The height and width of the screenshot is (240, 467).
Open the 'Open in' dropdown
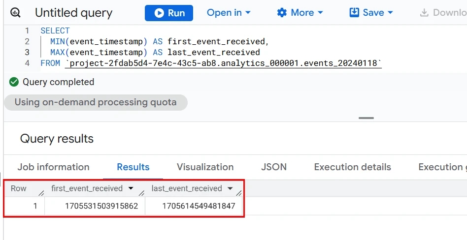(x=229, y=13)
